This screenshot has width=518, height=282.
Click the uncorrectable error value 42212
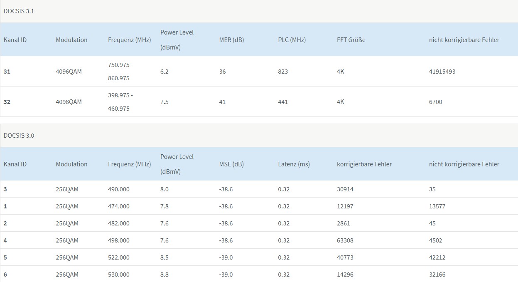pyautogui.click(x=437, y=257)
